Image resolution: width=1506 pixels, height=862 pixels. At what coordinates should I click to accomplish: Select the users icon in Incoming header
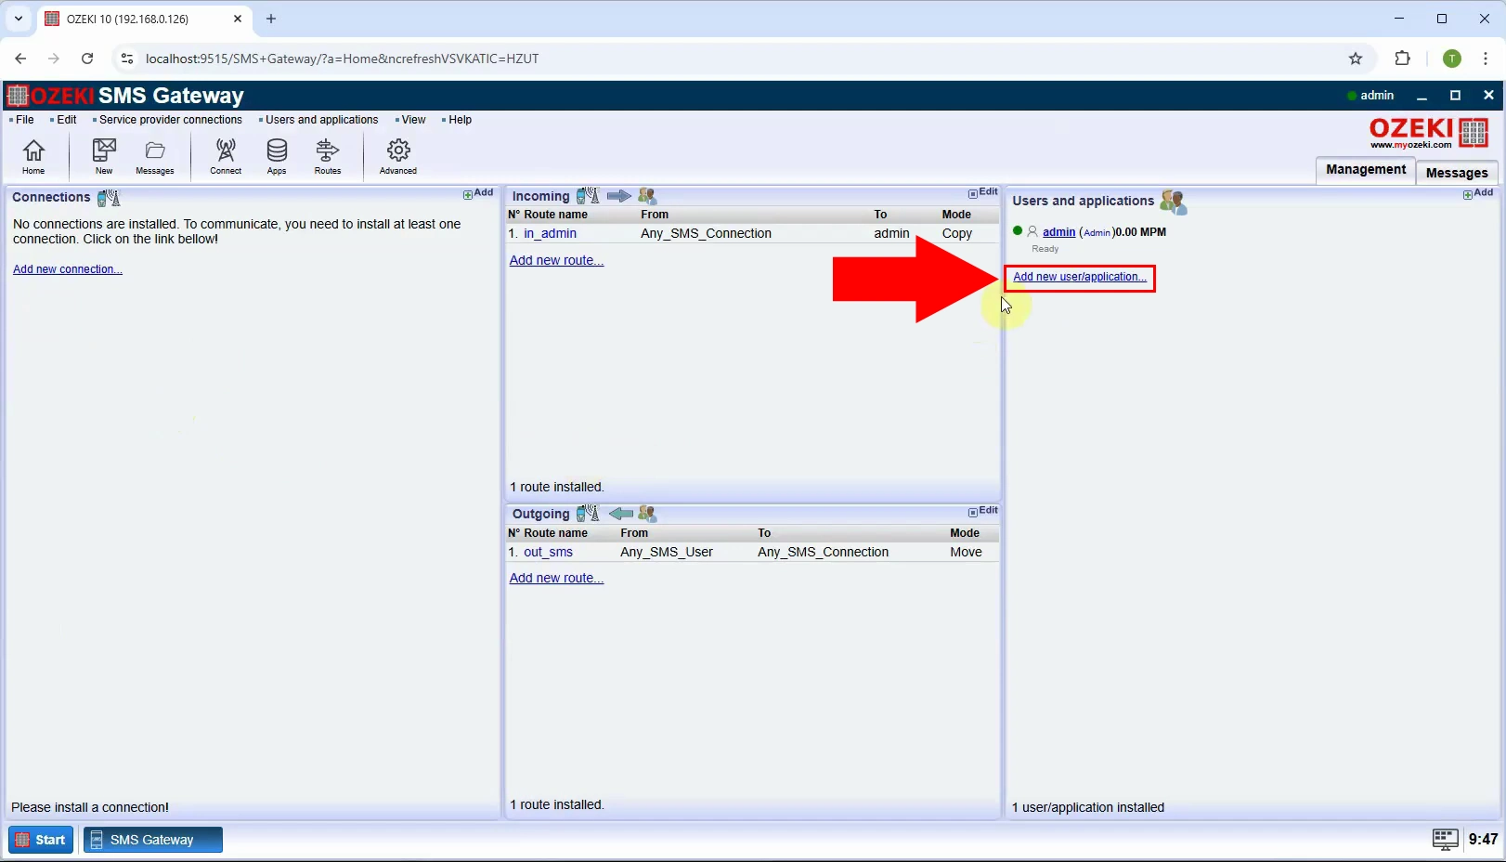click(x=647, y=196)
